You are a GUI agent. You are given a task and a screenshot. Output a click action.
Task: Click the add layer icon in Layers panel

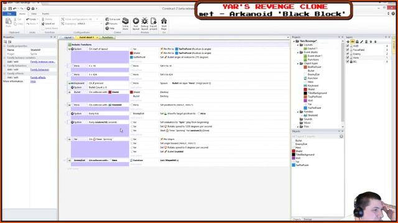coord(348,42)
